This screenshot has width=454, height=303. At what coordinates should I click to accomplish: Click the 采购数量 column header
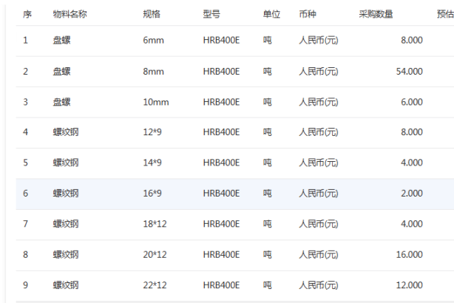376,14
